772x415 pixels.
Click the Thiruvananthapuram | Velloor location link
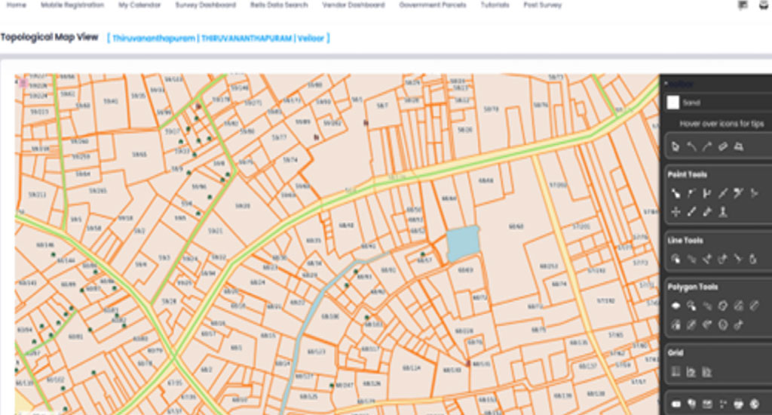[218, 38]
